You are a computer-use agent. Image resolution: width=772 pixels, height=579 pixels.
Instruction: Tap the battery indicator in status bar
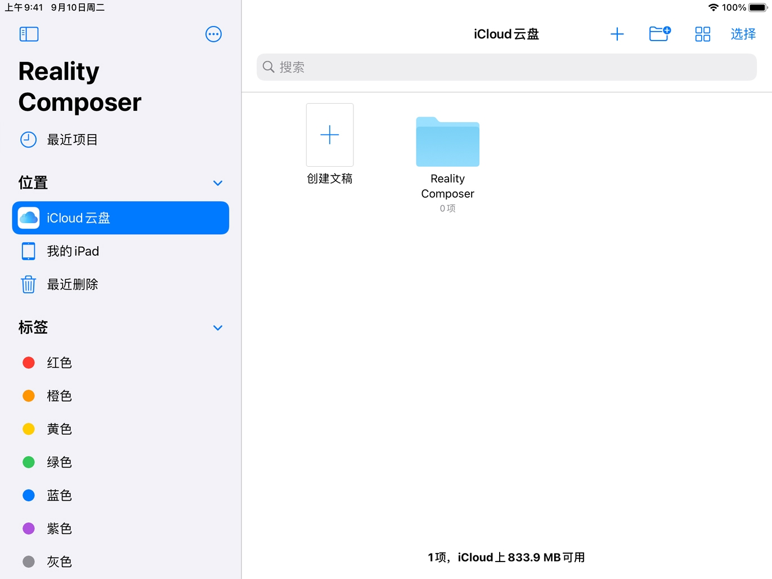click(x=758, y=7)
